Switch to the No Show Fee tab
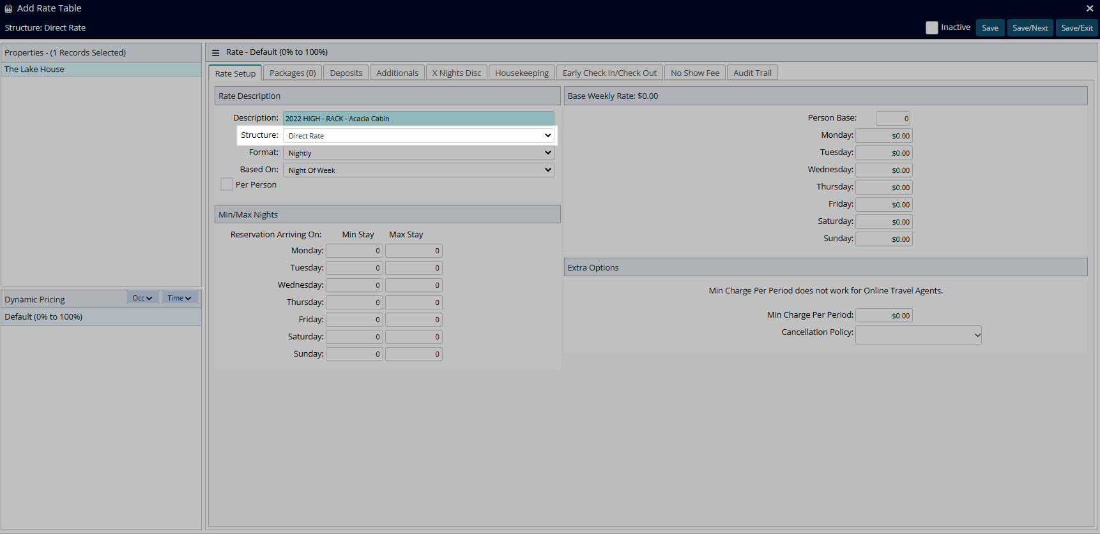This screenshot has height=534, width=1100. point(695,73)
